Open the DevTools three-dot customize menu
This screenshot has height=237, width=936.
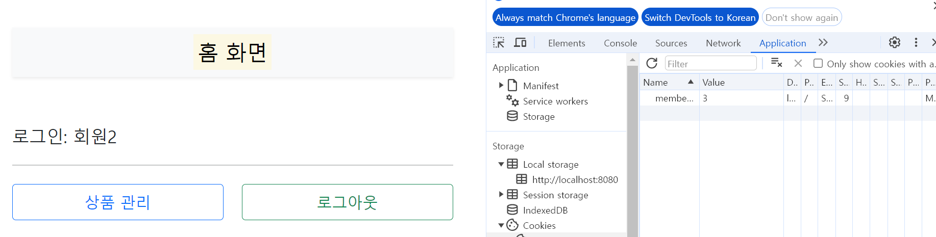tap(916, 43)
